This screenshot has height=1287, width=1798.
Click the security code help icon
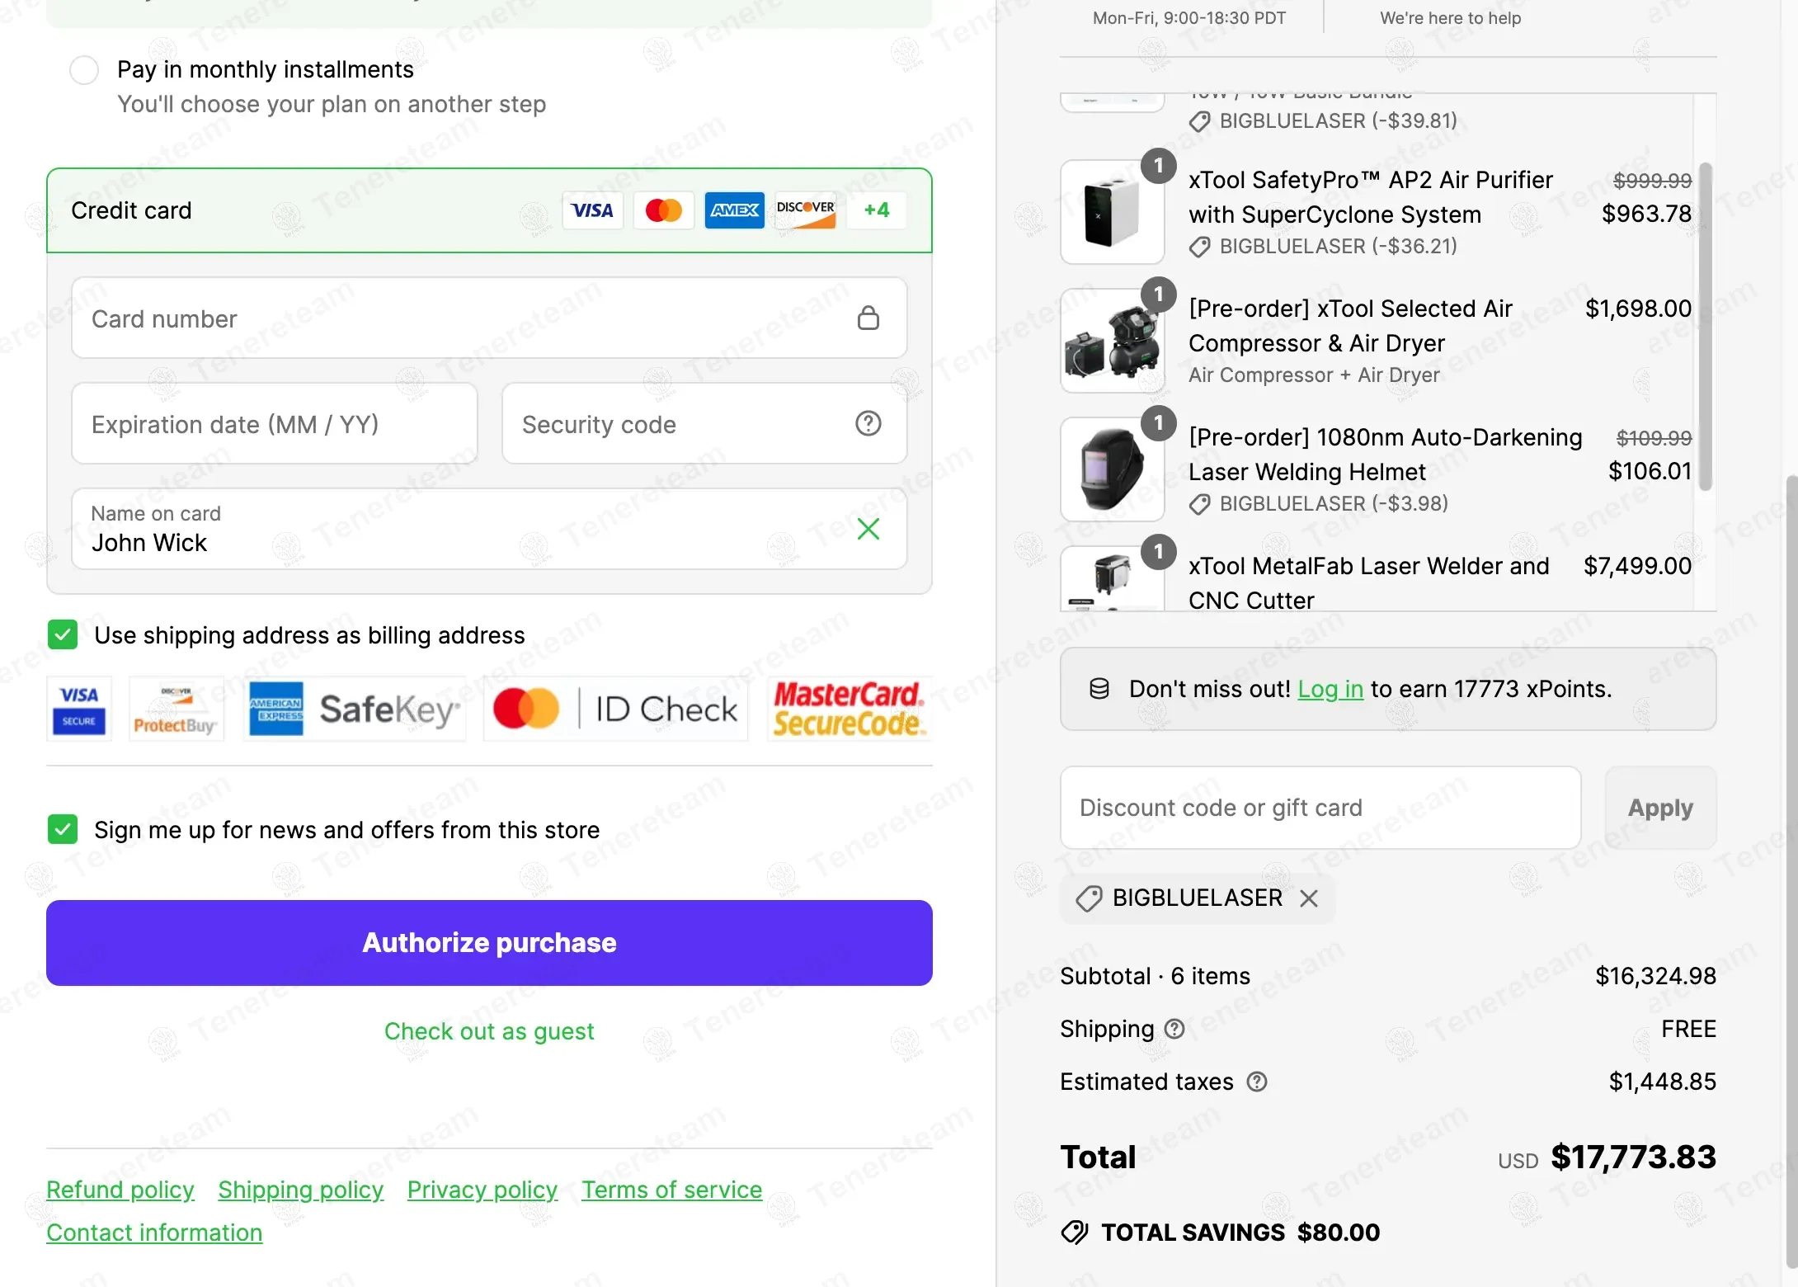tap(868, 424)
